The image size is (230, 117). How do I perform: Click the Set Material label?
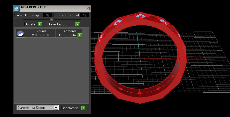[x=71, y=108]
